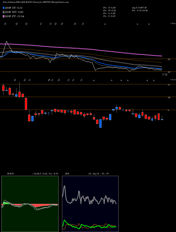Click the 12 price axis label
The width and height of the screenshot is (176, 232).
(169, 72)
